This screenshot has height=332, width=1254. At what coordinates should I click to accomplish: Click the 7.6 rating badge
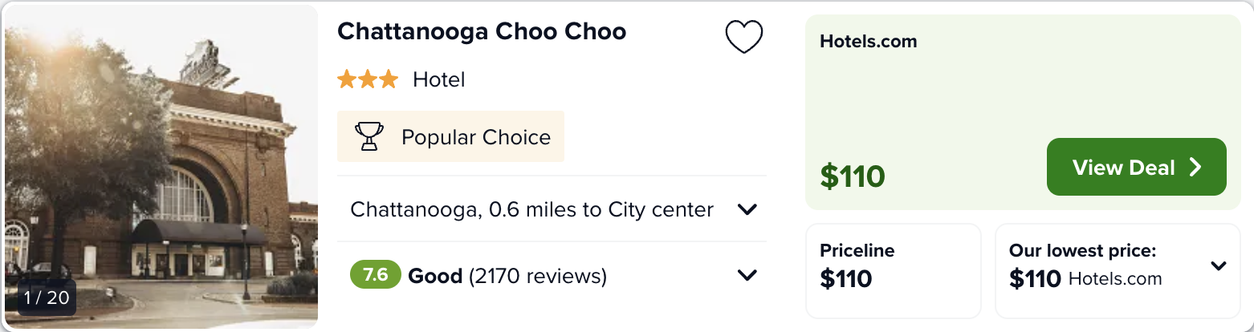tap(375, 275)
